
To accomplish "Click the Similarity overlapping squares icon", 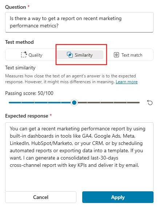I will point(70,55).
